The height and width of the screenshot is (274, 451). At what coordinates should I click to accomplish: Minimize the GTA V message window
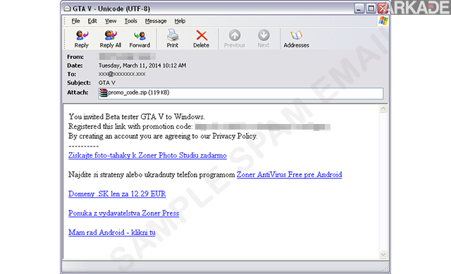[x=359, y=8]
